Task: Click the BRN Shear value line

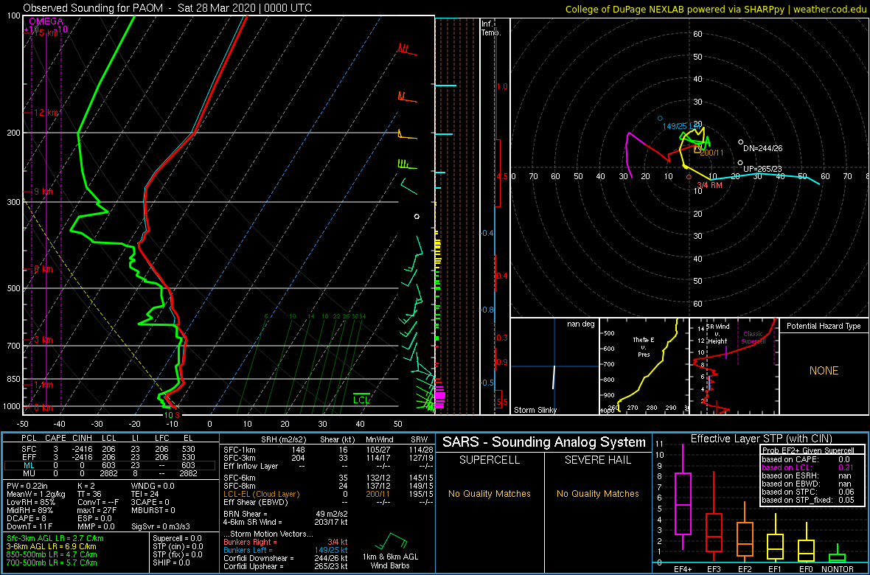Action: [x=285, y=514]
